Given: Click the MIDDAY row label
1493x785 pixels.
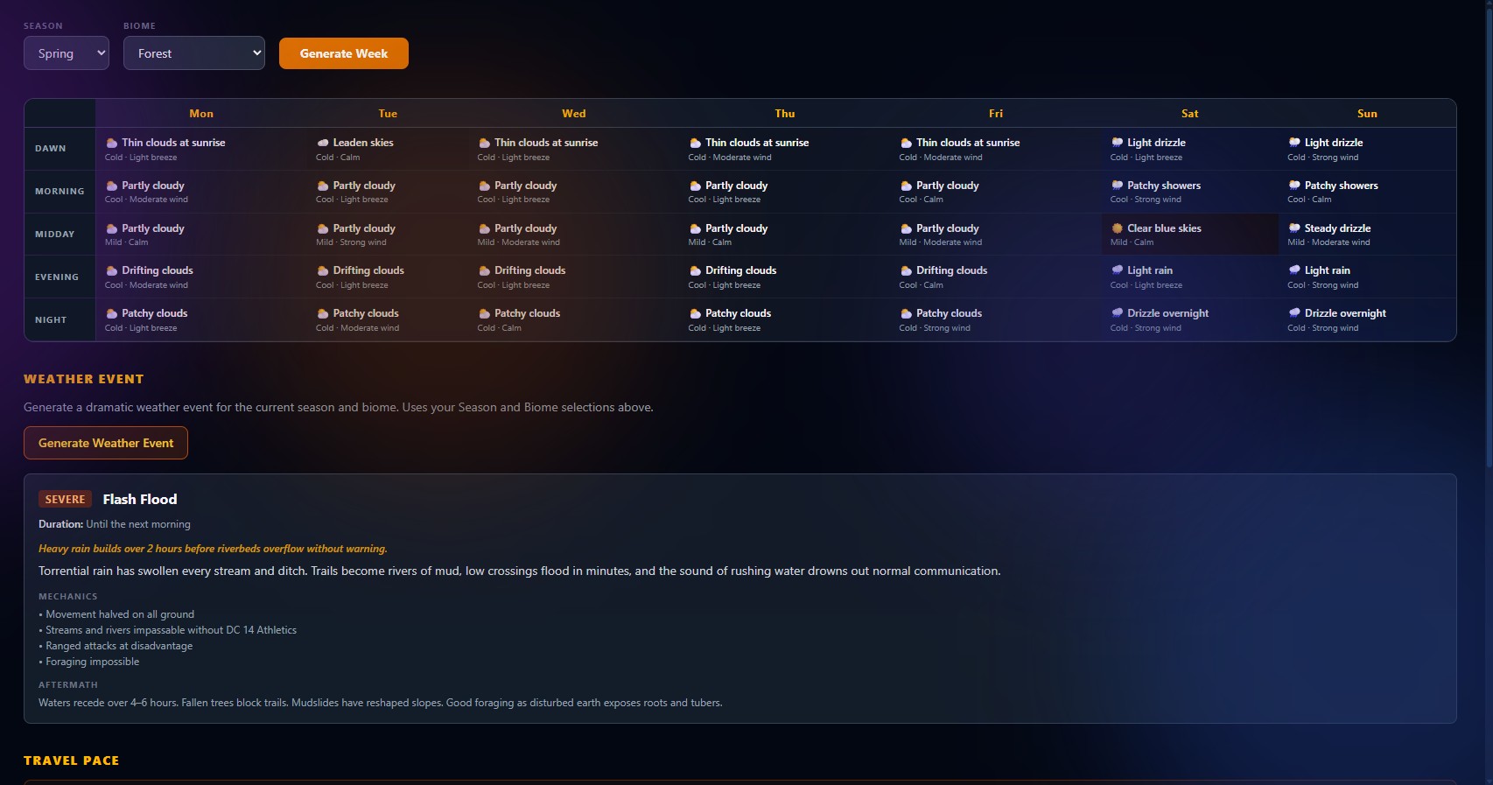Looking at the screenshot, I should tap(55, 235).
